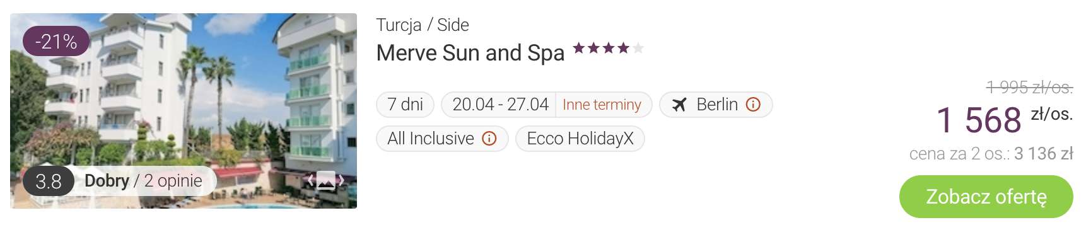The height and width of the screenshot is (237, 1086).
Task: Open the Dobry / 2 opinie reviews
Action: (143, 181)
